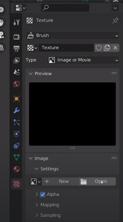Switch to Render properties tab
This screenshot has height=222, width=123.
pos(16,37)
